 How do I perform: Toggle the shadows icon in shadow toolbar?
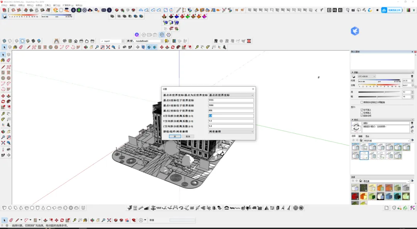5,17
